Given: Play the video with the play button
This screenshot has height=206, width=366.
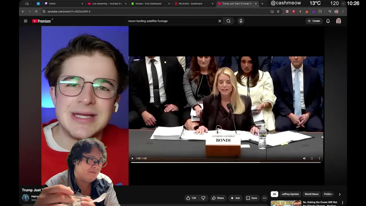Looking at the screenshot, I should [x=132, y=158].
